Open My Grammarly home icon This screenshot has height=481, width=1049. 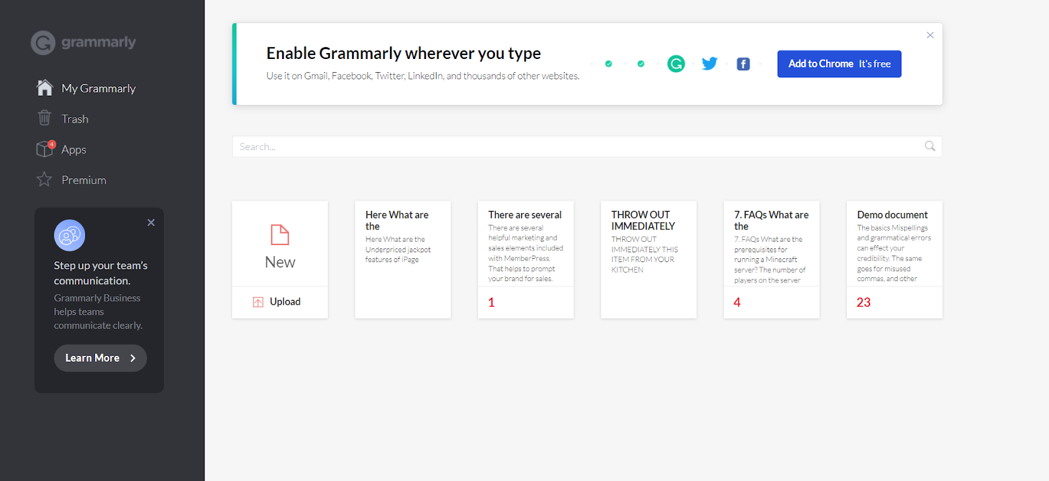tap(45, 88)
